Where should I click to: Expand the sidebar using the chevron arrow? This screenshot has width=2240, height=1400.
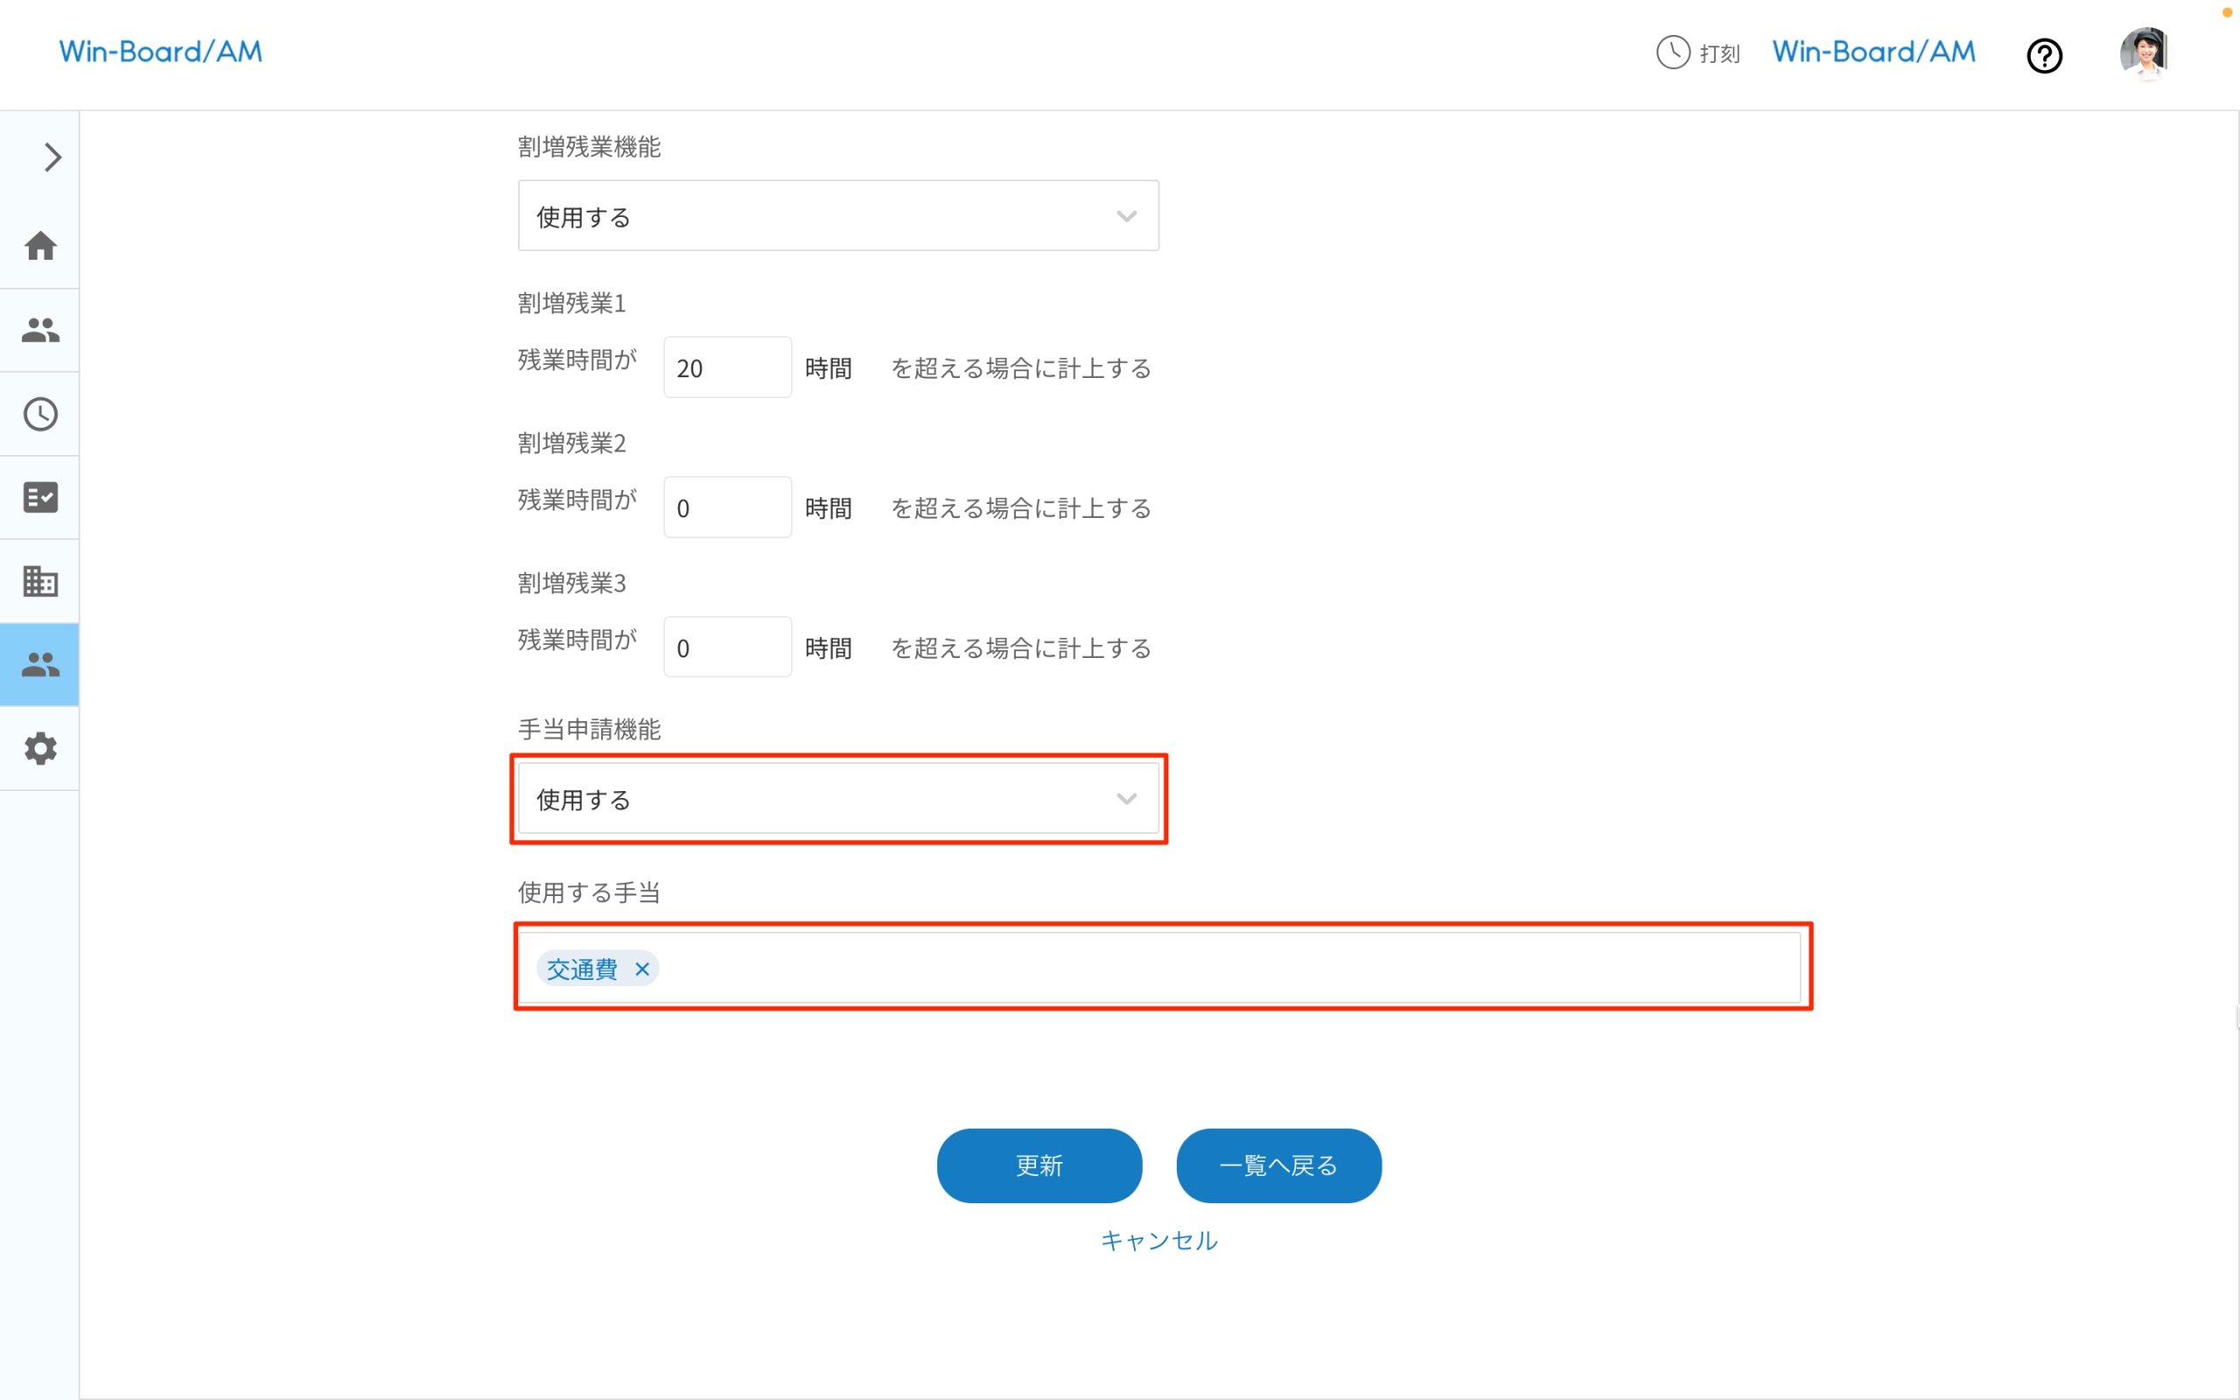coord(52,157)
